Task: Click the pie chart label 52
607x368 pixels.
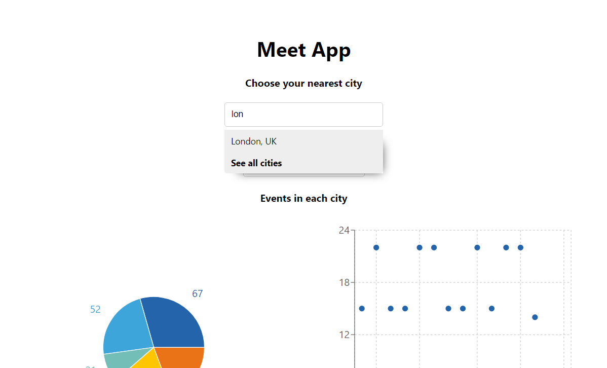Action: point(95,309)
